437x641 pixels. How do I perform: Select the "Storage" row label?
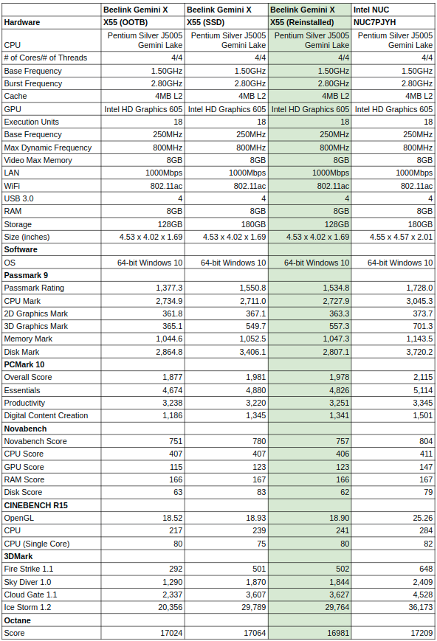coord(18,224)
